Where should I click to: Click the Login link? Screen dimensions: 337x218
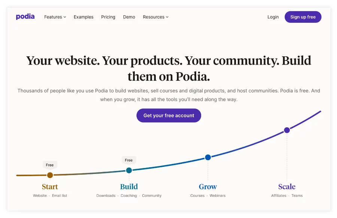[x=273, y=17]
